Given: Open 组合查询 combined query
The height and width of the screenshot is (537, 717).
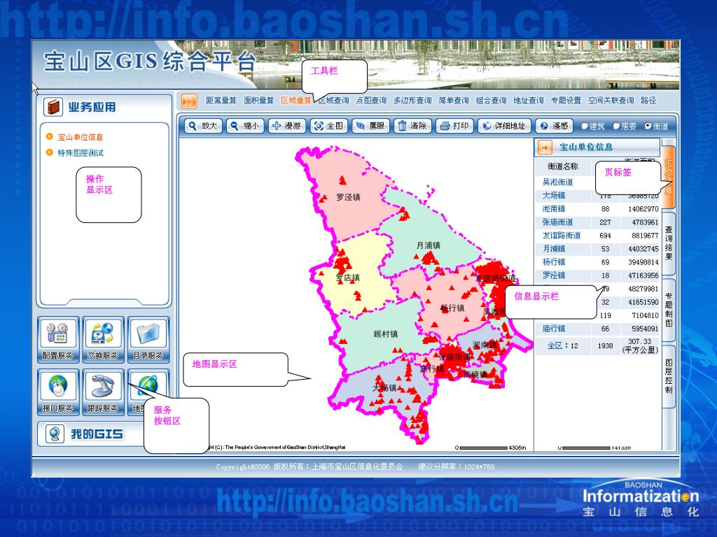Looking at the screenshot, I should click(x=491, y=101).
